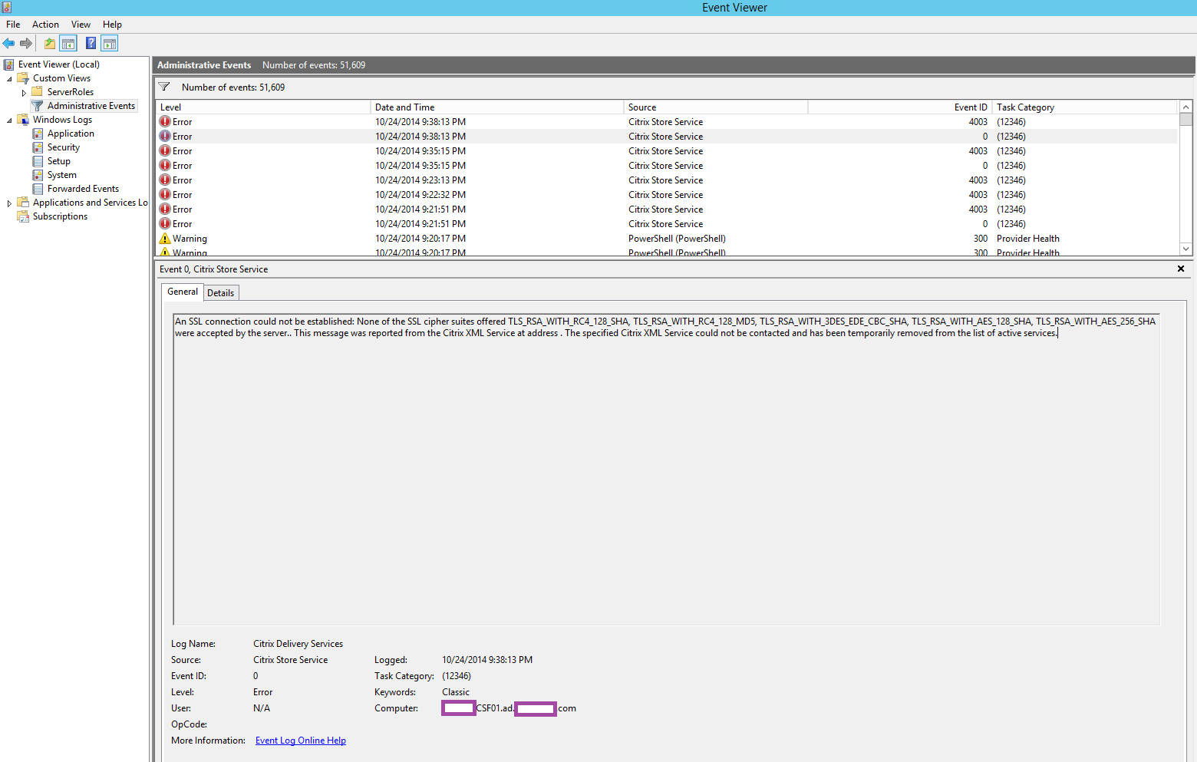Open the File menu

click(x=13, y=25)
